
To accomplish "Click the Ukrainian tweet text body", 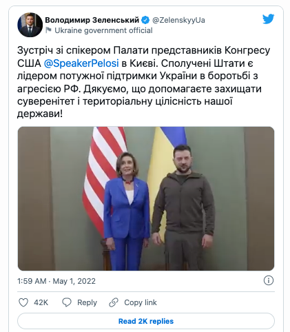I will coord(144,82).
